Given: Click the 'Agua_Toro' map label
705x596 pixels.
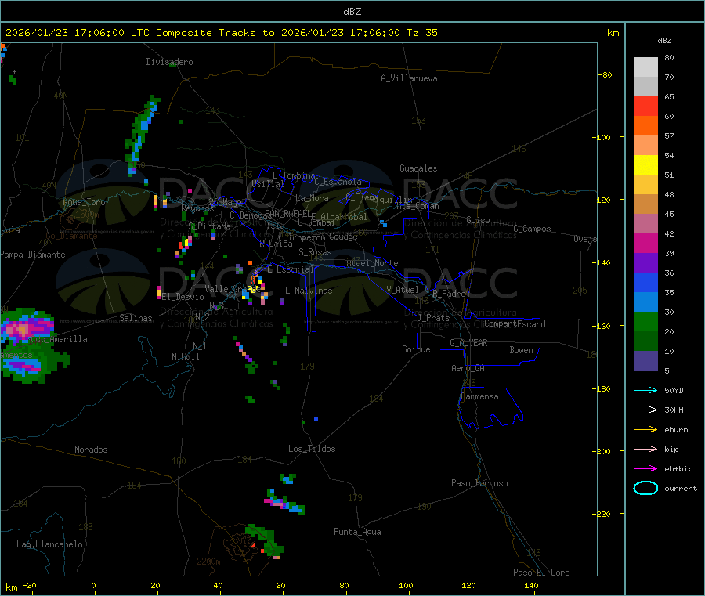Looking at the screenshot, I should click(84, 202).
